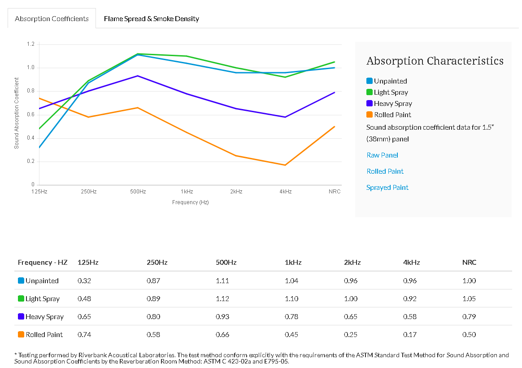Click the 500Hz column header in the table
The image size is (522, 368).
click(226, 263)
